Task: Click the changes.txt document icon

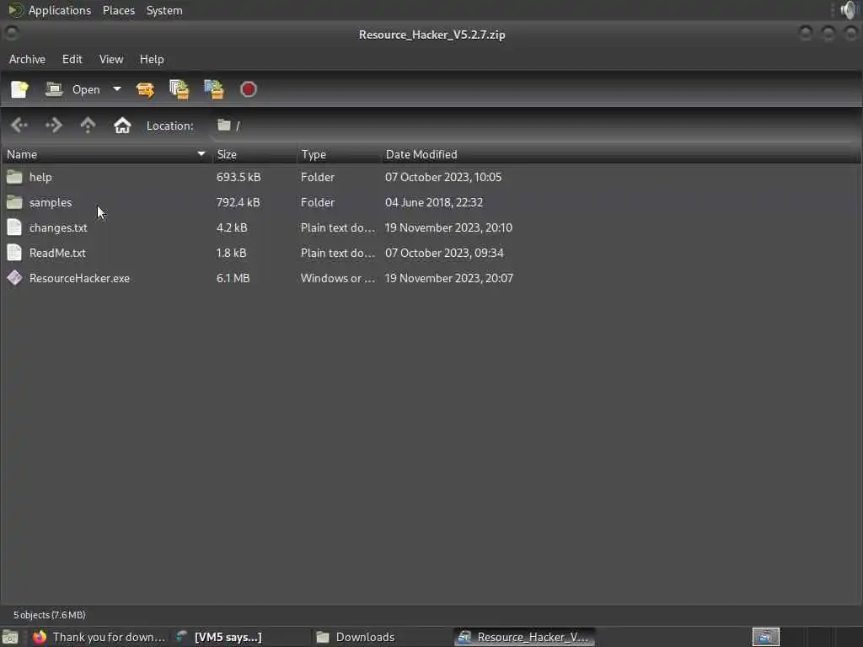Action: click(14, 227)
